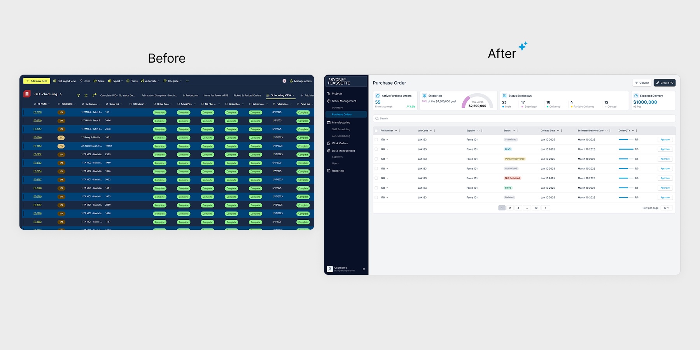This screenshot has height=350, width=700.
Task: Click the Reporting sidebar icon
Action: point(329,171)
